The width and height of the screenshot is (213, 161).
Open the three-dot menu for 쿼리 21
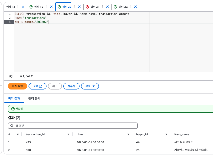102,7
